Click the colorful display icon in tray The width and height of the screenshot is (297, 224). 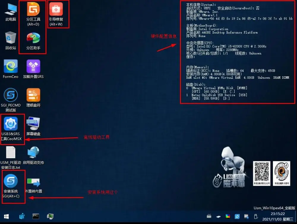228,217
